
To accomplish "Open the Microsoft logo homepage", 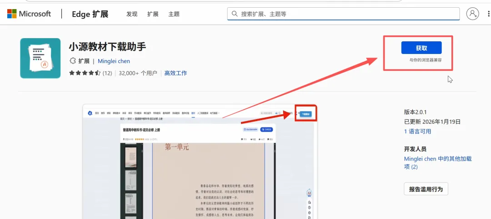I will pyautogui.click(x=29, y=14).
